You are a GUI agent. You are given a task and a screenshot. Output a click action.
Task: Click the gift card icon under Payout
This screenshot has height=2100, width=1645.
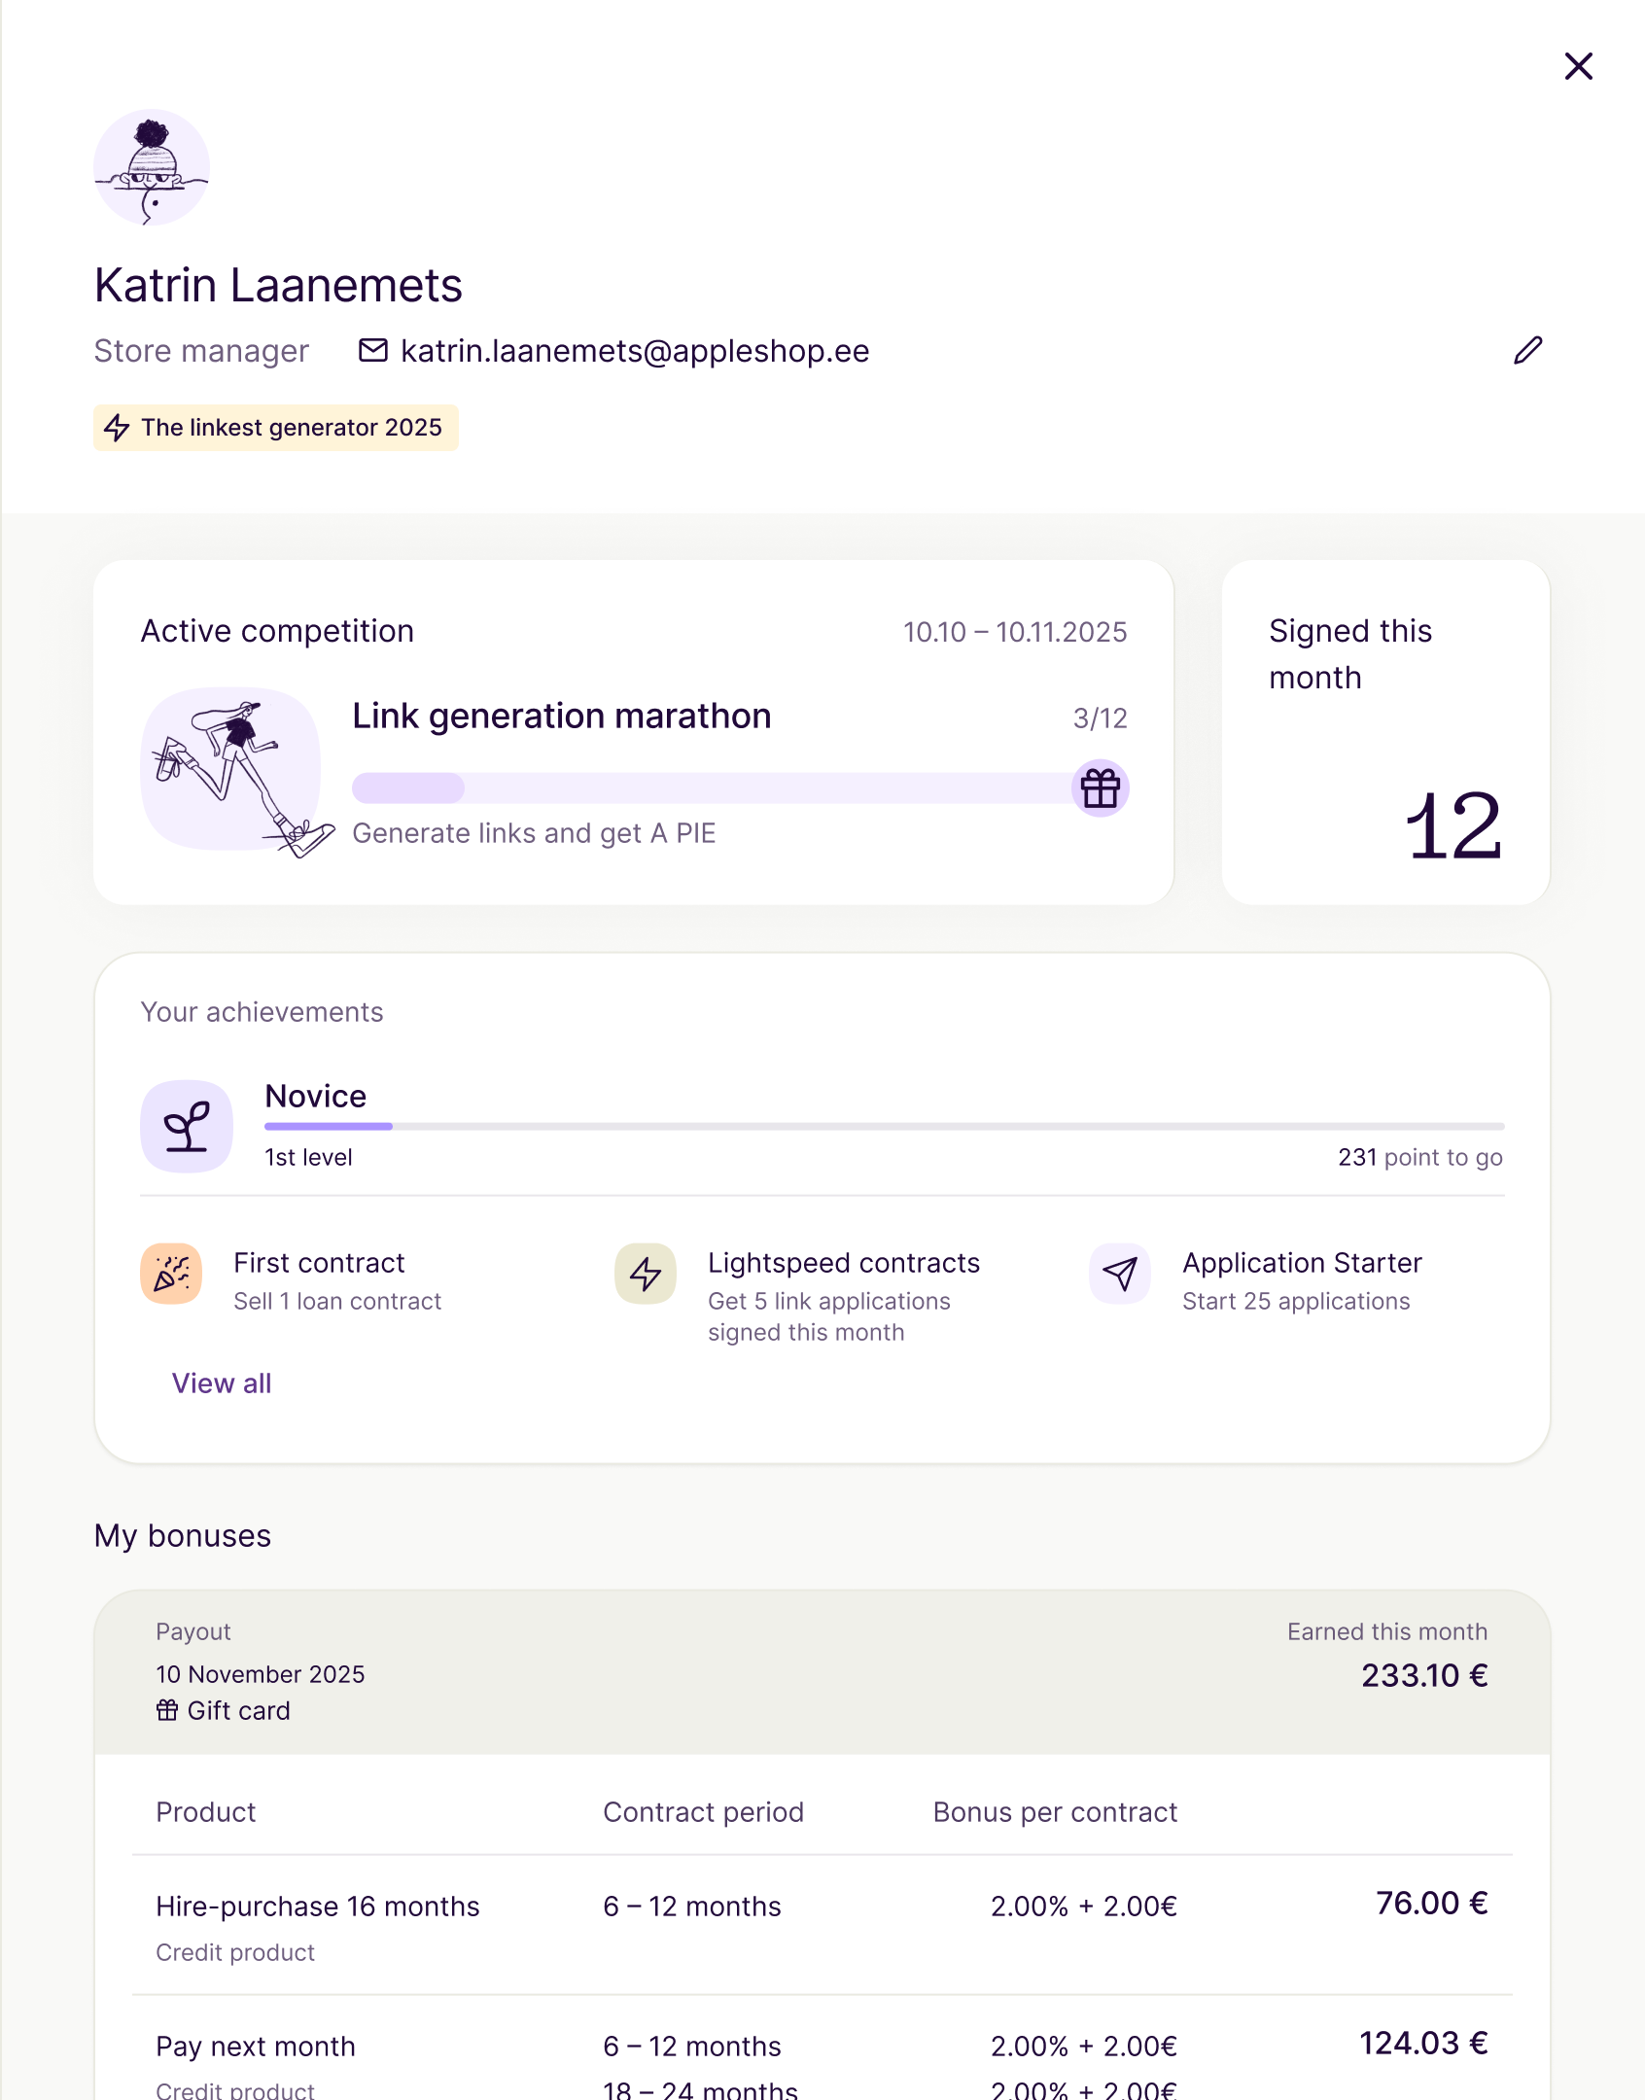(x=167, y=1710)
